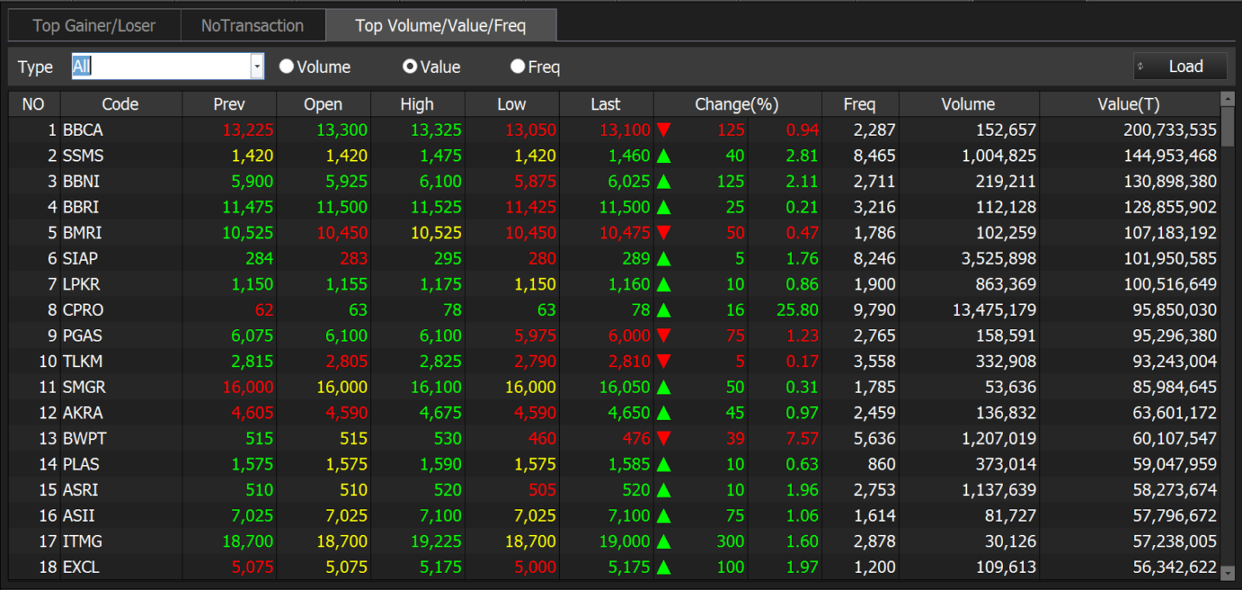
Task: Select the BBNI stock code
Action: coord(82,181)
